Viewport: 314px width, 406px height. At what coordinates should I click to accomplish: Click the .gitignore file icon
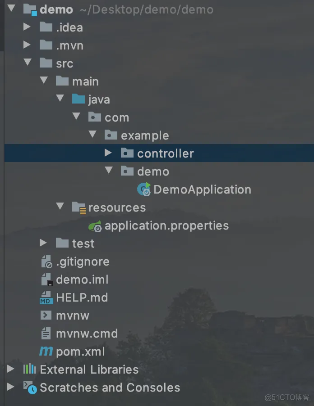pos(46,262)
